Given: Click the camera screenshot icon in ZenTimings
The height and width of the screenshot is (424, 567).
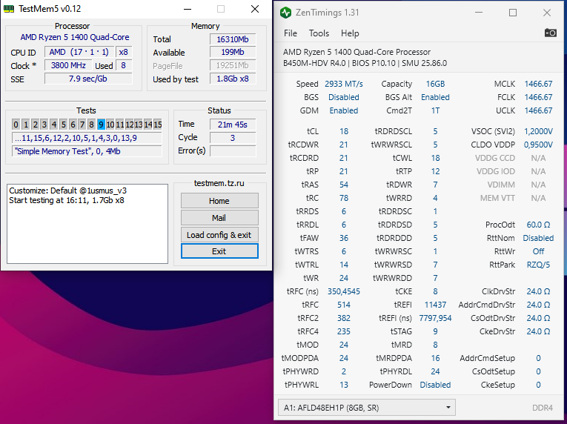Looking at the screenshot, I should (550, 33).
